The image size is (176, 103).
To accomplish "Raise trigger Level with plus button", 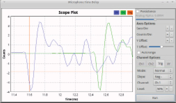I will tap(167, 89).
